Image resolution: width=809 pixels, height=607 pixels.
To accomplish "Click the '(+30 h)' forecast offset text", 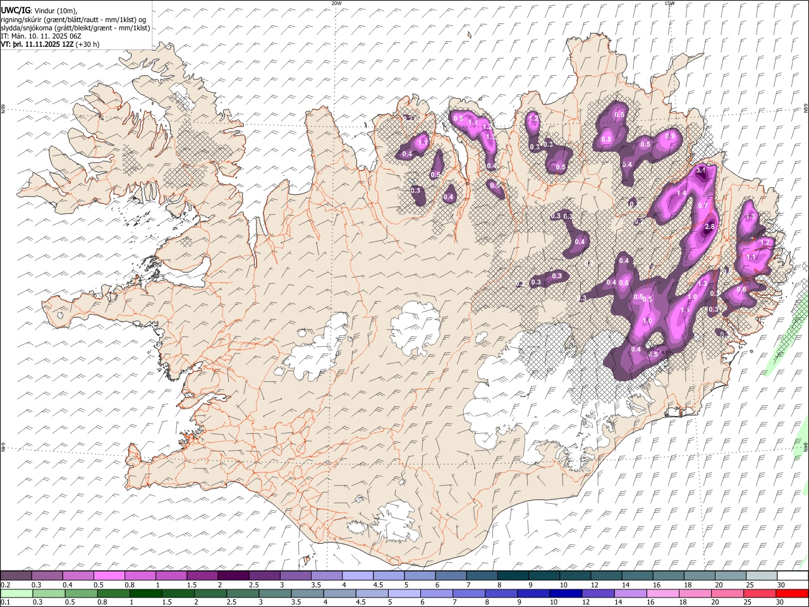I will pyautogui.click(x=87, y=44).
